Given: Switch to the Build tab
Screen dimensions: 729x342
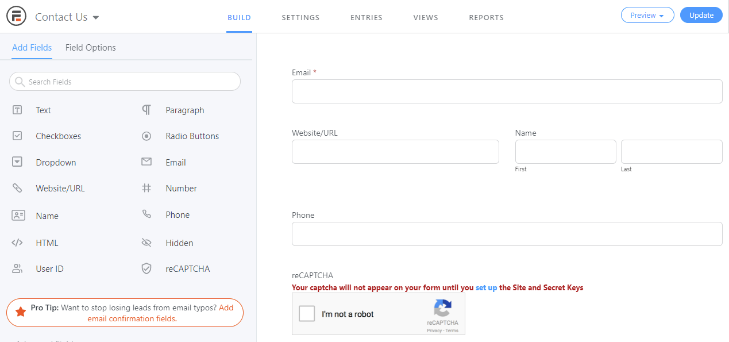Looking at the screenshot, I should click(239, 18).
